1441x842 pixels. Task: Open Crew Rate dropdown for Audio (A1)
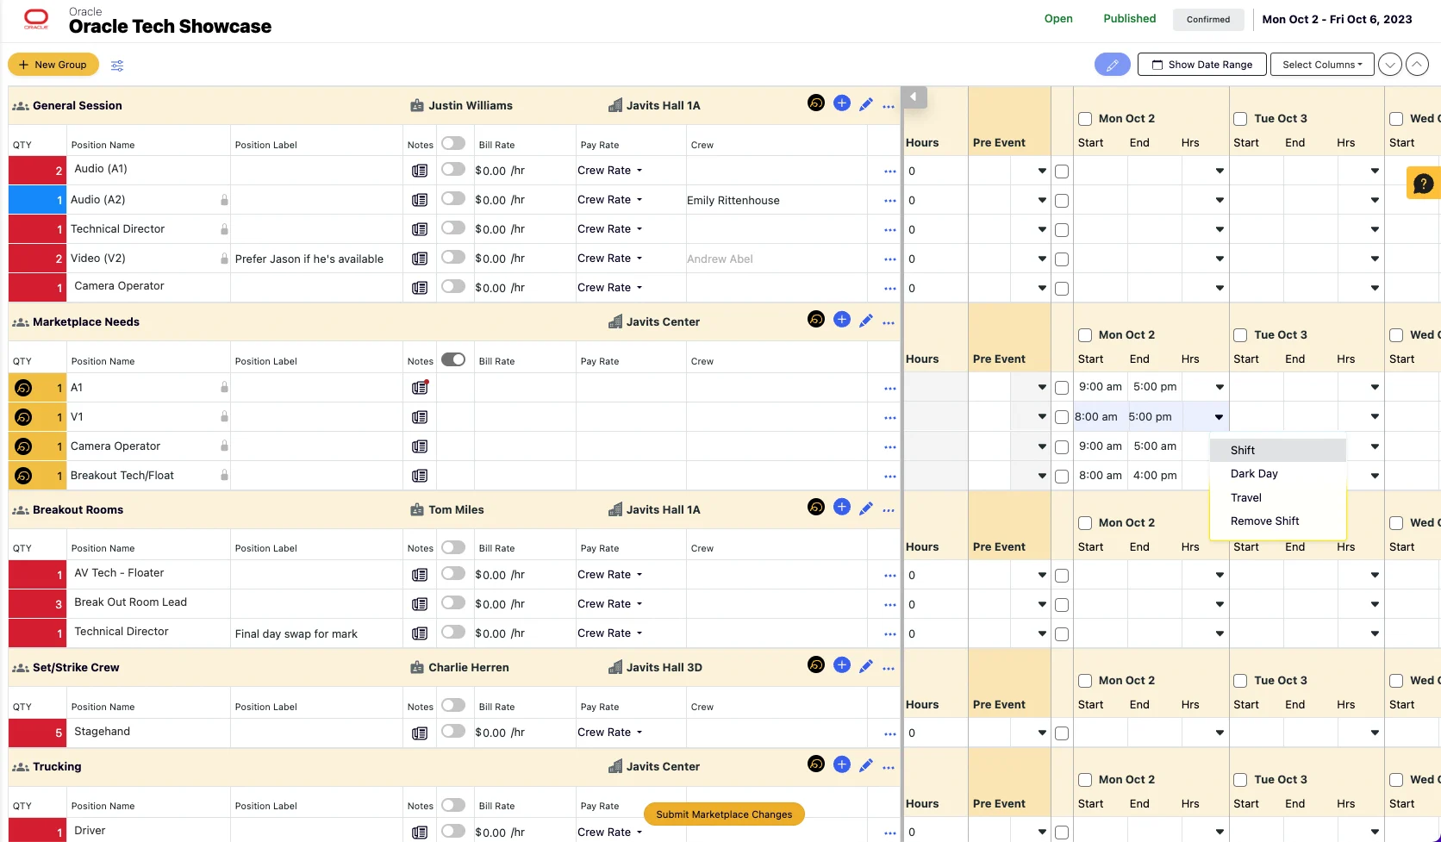point(610,171)
